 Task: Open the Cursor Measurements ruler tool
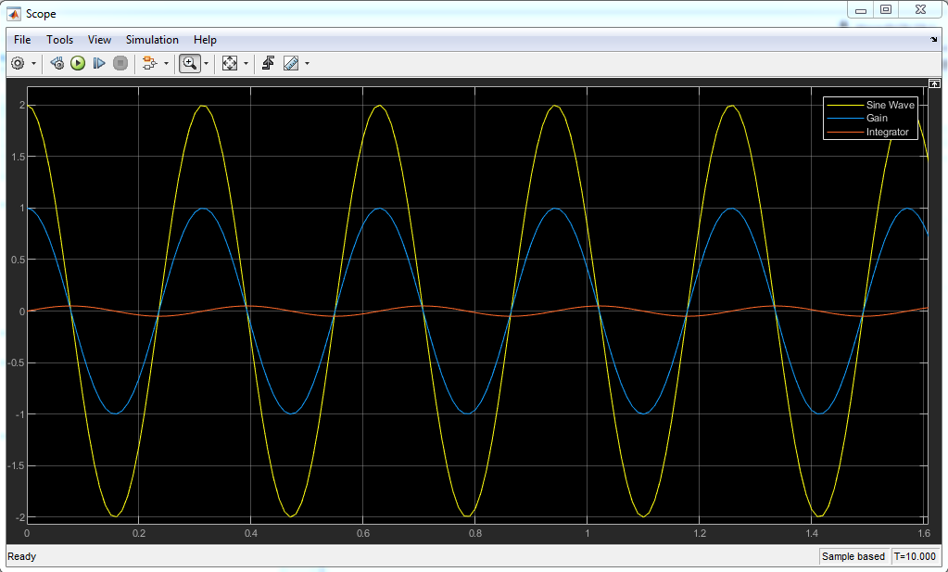pyautogui.click(x=291, y=63)
